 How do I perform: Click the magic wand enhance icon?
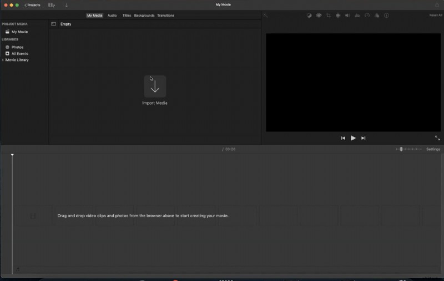pyautogui.click(x=265, y=16)
